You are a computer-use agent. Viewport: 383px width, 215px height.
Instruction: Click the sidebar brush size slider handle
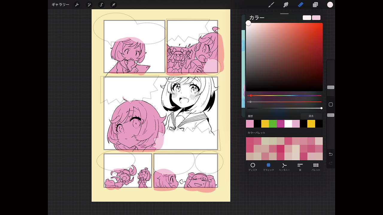point(331,87)
